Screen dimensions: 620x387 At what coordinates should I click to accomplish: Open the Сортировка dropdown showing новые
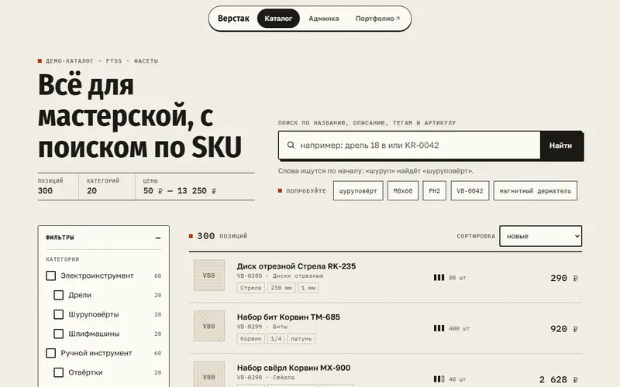pyautogui.click(x=540, y=236)
